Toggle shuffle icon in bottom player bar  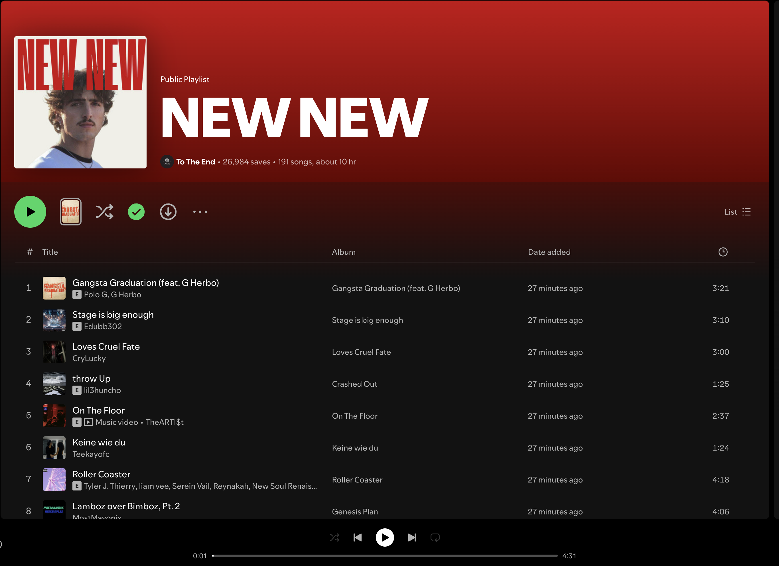tap(334, 537)
